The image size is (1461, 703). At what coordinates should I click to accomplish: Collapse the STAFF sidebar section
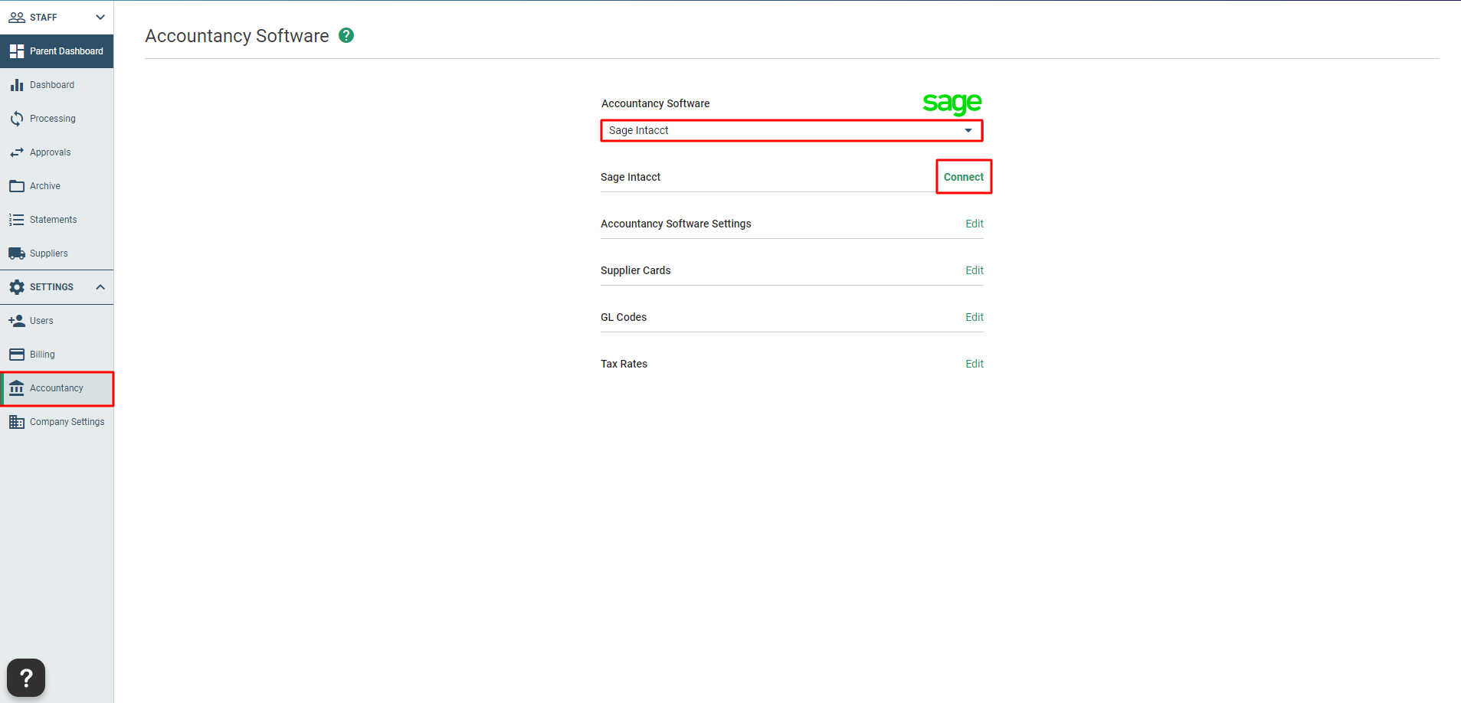pyautogui.click(x=100, y=16)
